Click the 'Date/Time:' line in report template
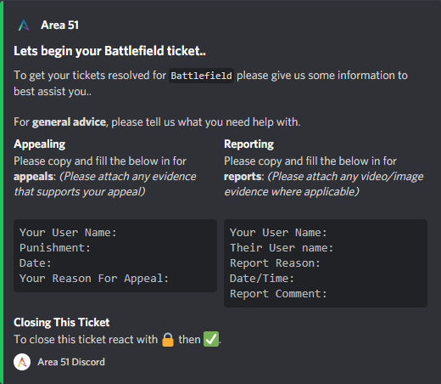 [262, 279]
